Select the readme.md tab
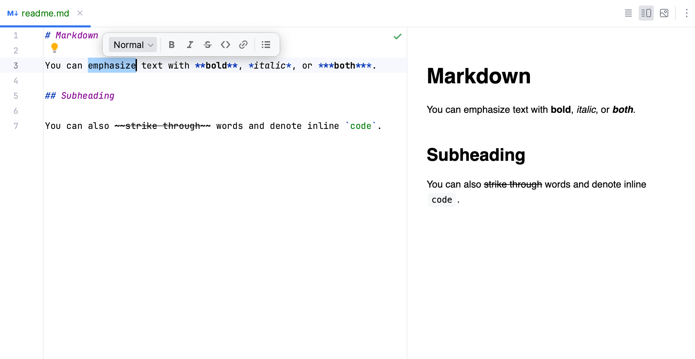This screenshot has width=695, height=359. pos(45,13)
